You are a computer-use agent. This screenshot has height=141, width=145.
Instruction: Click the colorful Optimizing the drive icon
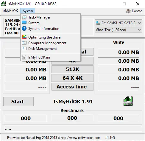click(x=24, y=37)
